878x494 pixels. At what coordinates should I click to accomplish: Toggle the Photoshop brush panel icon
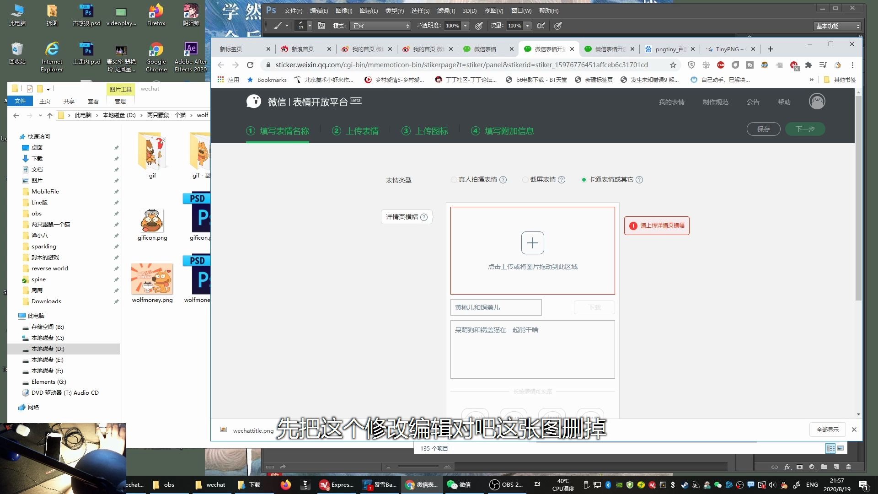point(321,26)
